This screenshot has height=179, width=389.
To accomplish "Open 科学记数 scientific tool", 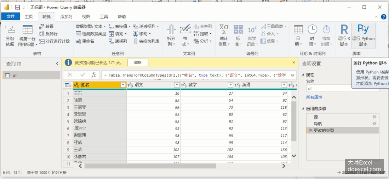I will [x=252, y=36].
